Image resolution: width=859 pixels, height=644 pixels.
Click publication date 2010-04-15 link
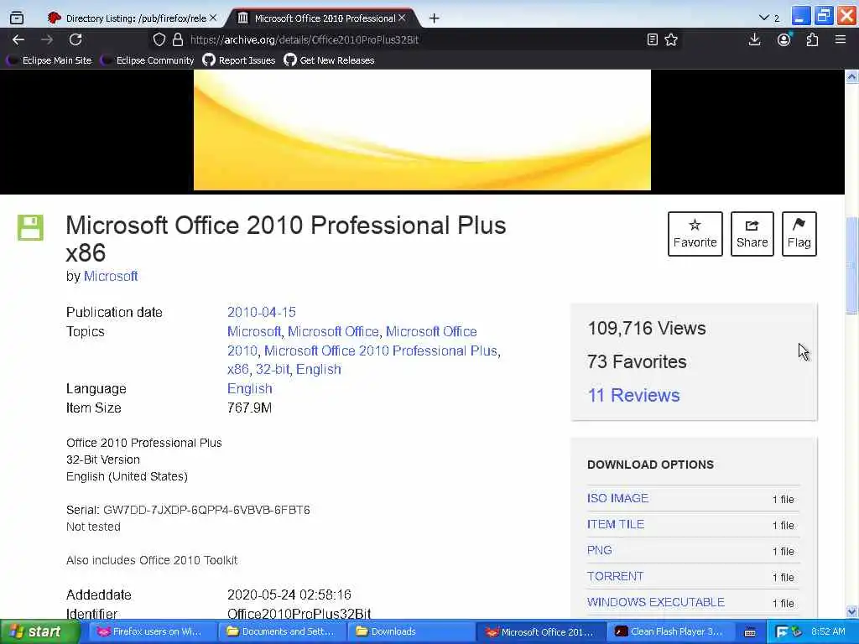click(262, 312)
